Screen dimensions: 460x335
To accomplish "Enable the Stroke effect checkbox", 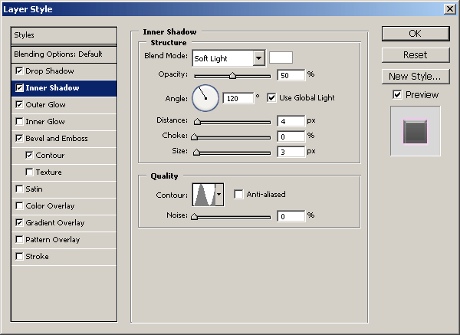I will (x=19, y=256).
